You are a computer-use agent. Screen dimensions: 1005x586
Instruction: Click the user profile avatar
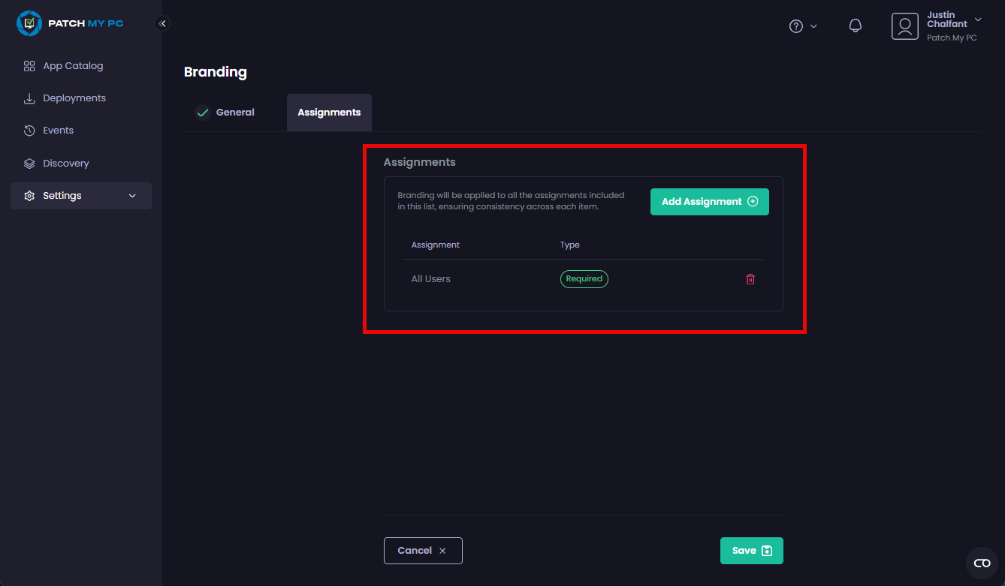(905, 26)
